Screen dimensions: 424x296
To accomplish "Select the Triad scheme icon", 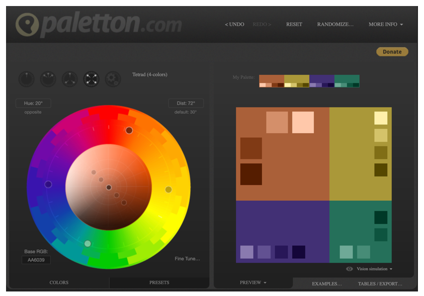I will coord(69,79).
